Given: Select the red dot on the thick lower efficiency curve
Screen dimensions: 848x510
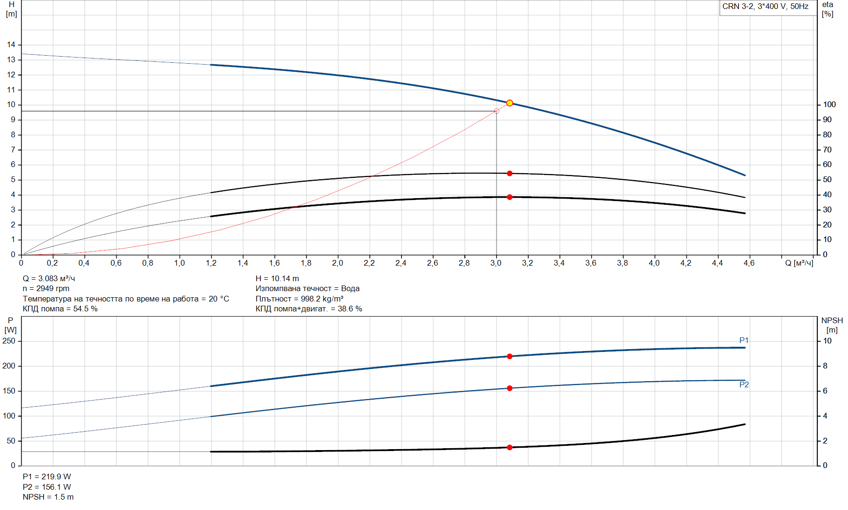Looking at the screenshot, I should pyautogui.click(x=509, y=197).
